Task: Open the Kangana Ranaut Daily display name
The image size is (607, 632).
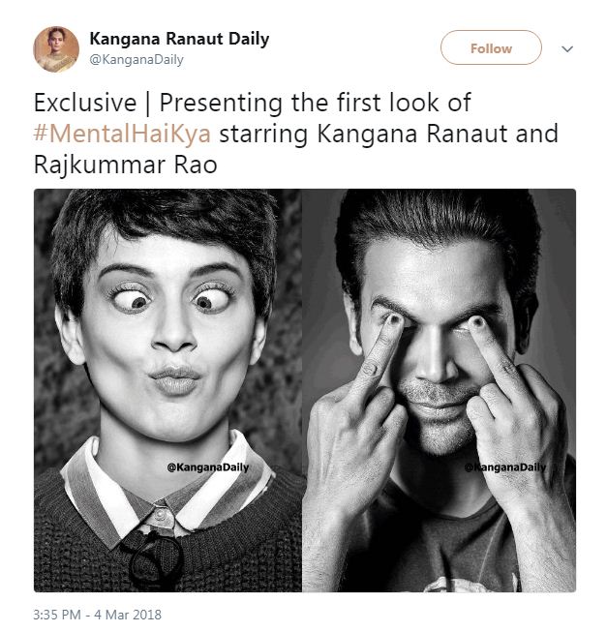Action: pyautogui.click(x=179, y=39)
